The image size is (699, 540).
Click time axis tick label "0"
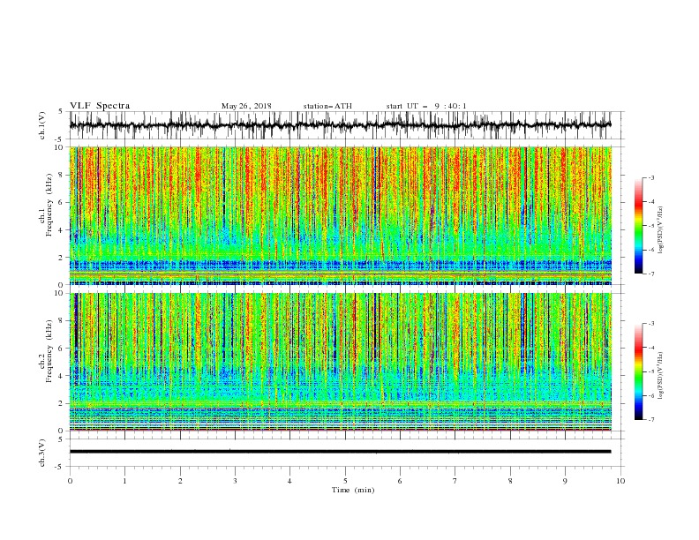(x=70, y=481)
